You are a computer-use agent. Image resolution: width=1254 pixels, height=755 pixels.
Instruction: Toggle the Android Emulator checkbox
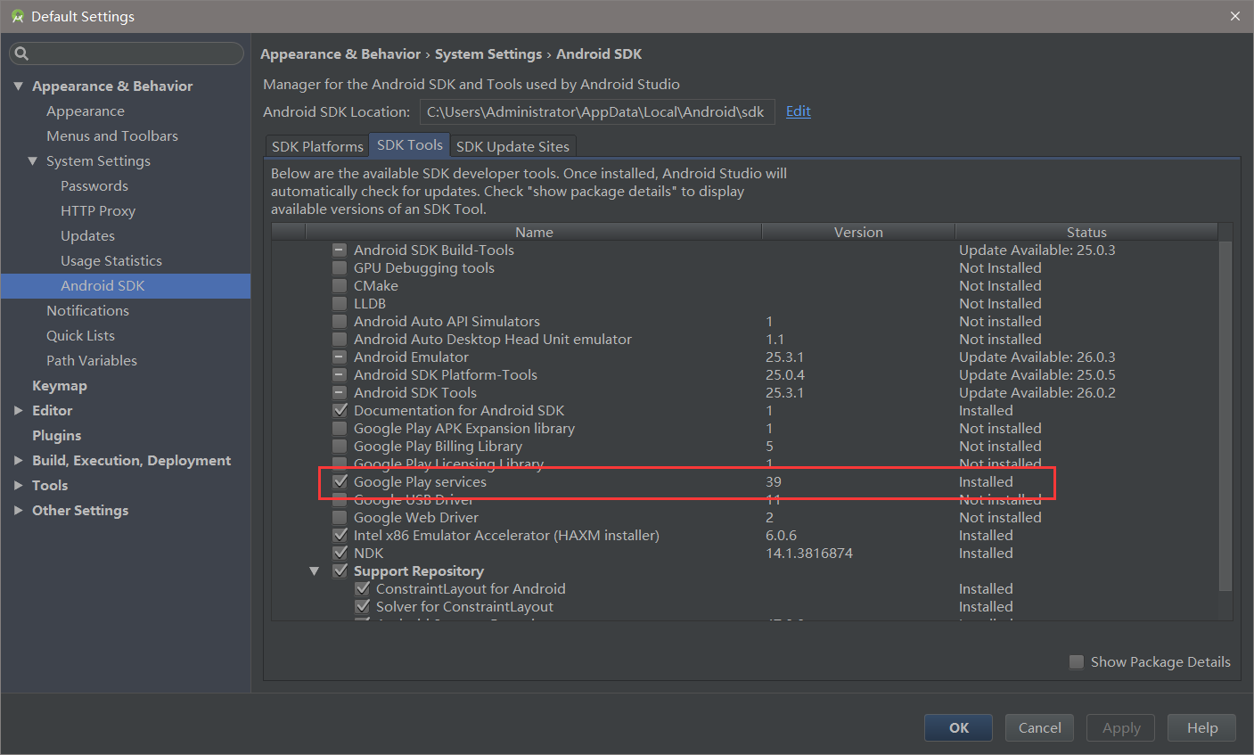coord(340,357)
